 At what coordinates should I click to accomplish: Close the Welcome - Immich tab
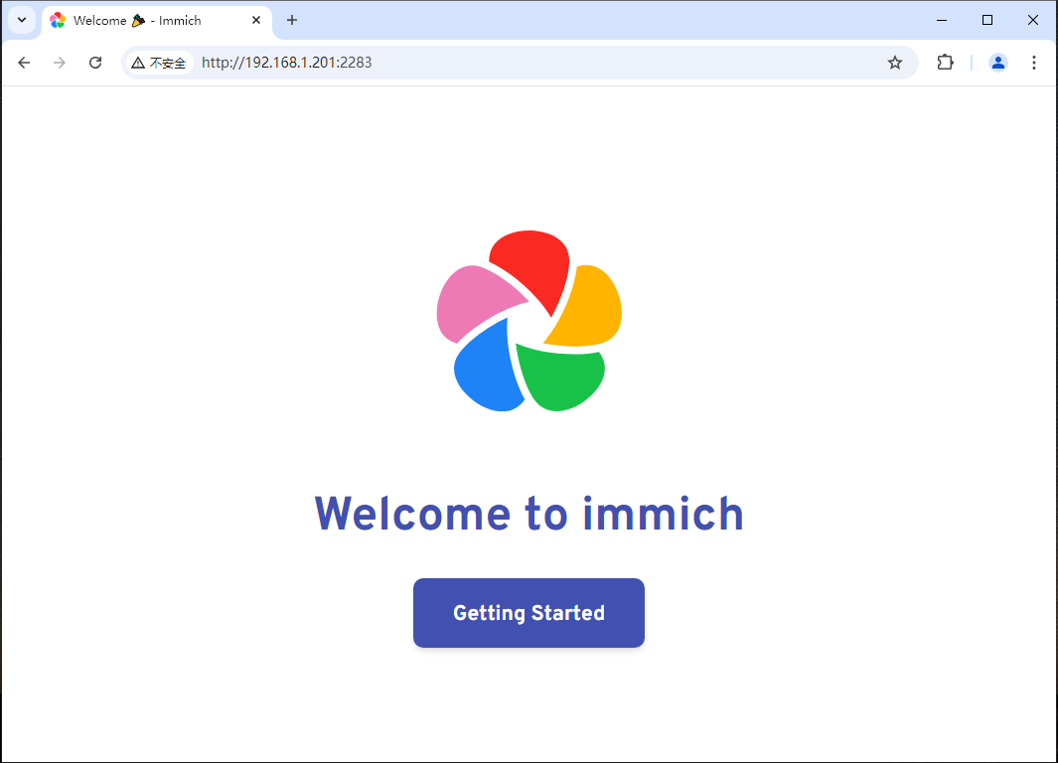pyautogui.click(x=256, y=20)
